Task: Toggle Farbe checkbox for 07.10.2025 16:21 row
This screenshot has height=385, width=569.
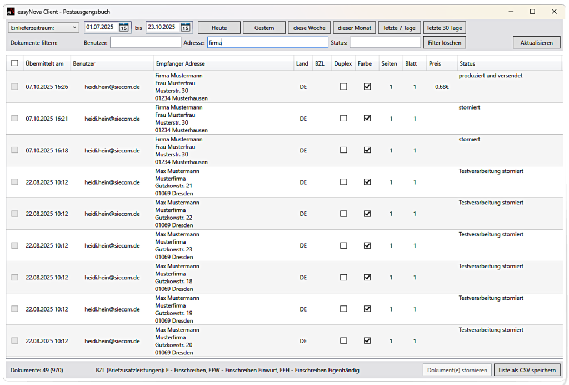Action: pos(367,119)
